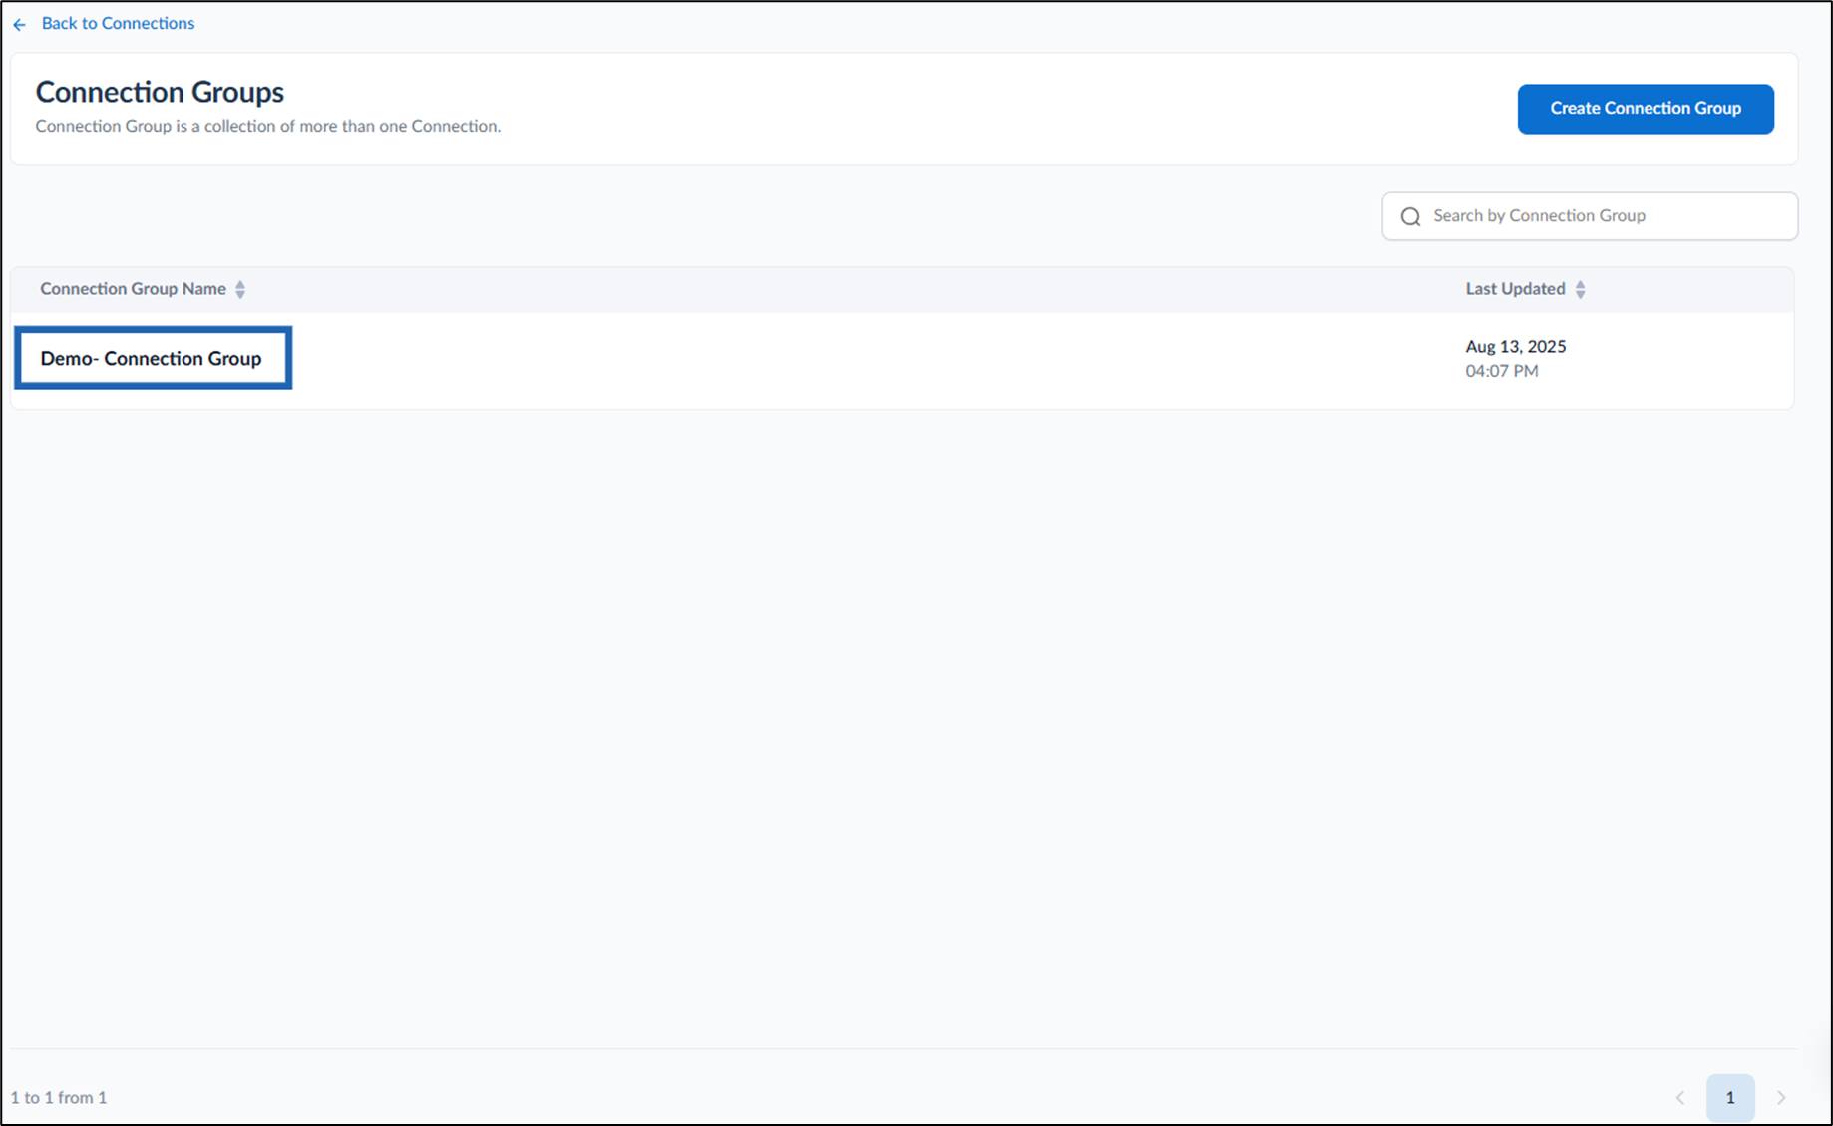Go to next page chevron
Viewport: 1833px width, 1126px height.
[1781, 1098]
